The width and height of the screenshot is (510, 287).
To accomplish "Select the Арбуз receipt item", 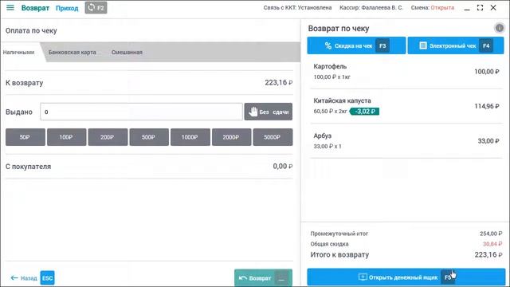I will pos(406,141).
